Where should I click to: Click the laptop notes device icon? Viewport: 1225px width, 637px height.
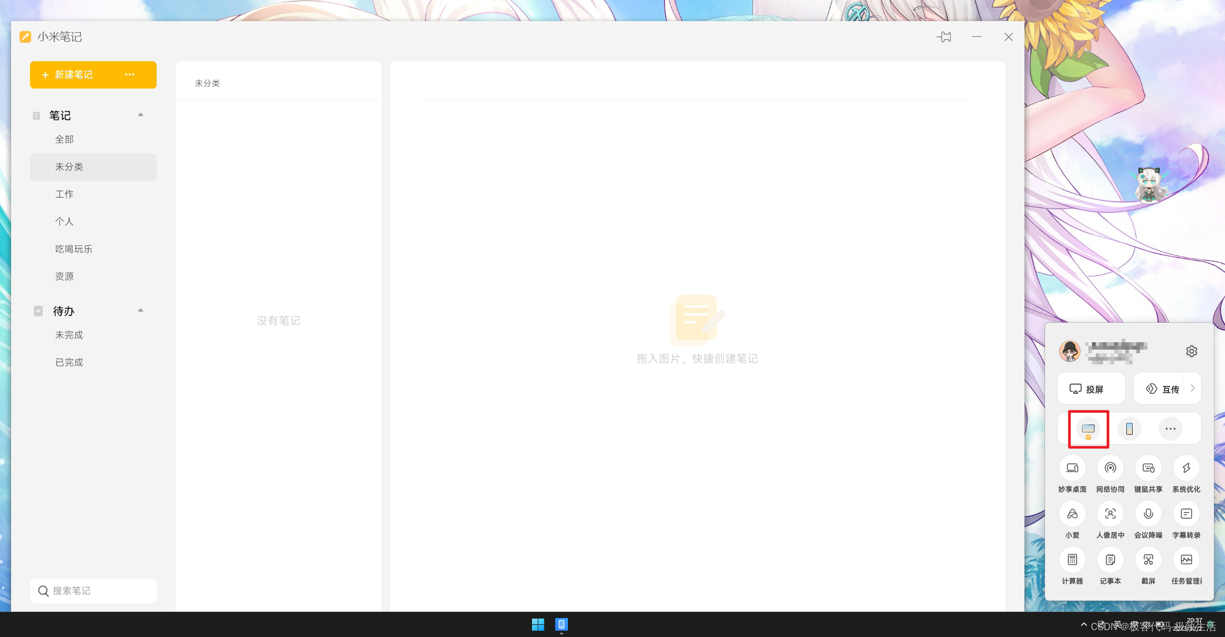pyautogui.click(x=1088, y=429)
